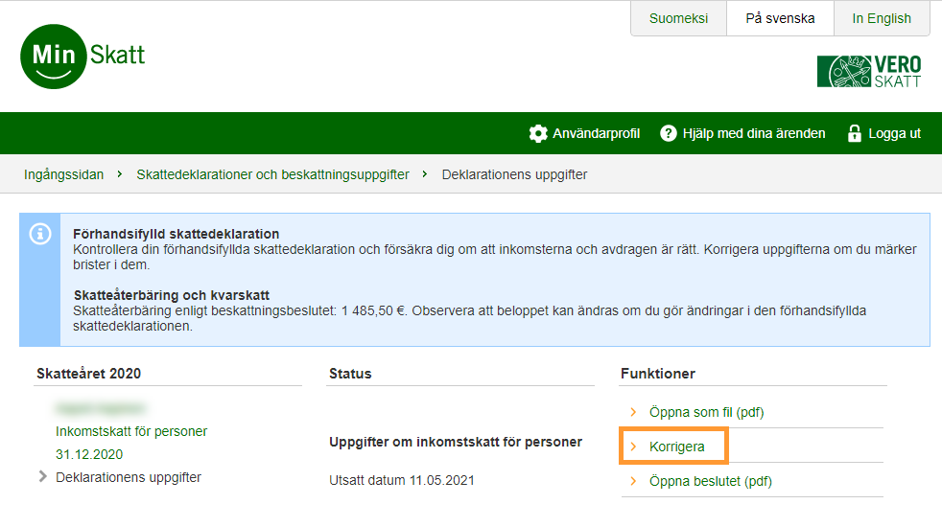Click the arrow beside Öppna beslutet
The height and width of the screenshot is (527, 942).
(633, 481)
